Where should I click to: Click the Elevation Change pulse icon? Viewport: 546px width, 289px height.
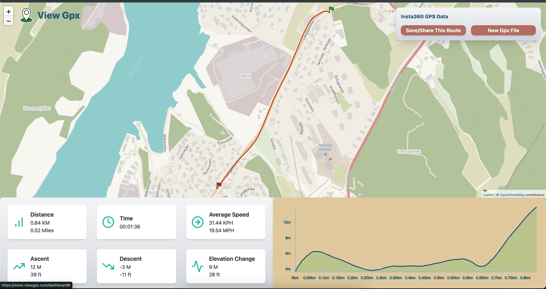coord(198,266)
